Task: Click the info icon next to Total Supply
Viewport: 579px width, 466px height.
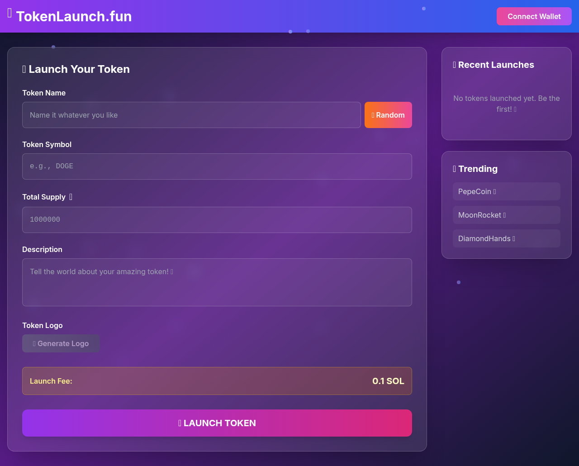Action: click(71, 197)
